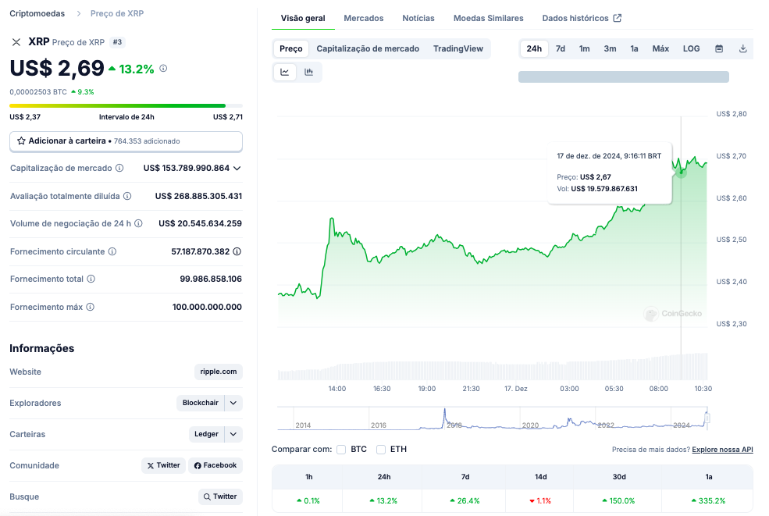Click the breadcrumb chevron after Criptomoedas
Viewport: 769px width, 516px height.
pos(79,14)
